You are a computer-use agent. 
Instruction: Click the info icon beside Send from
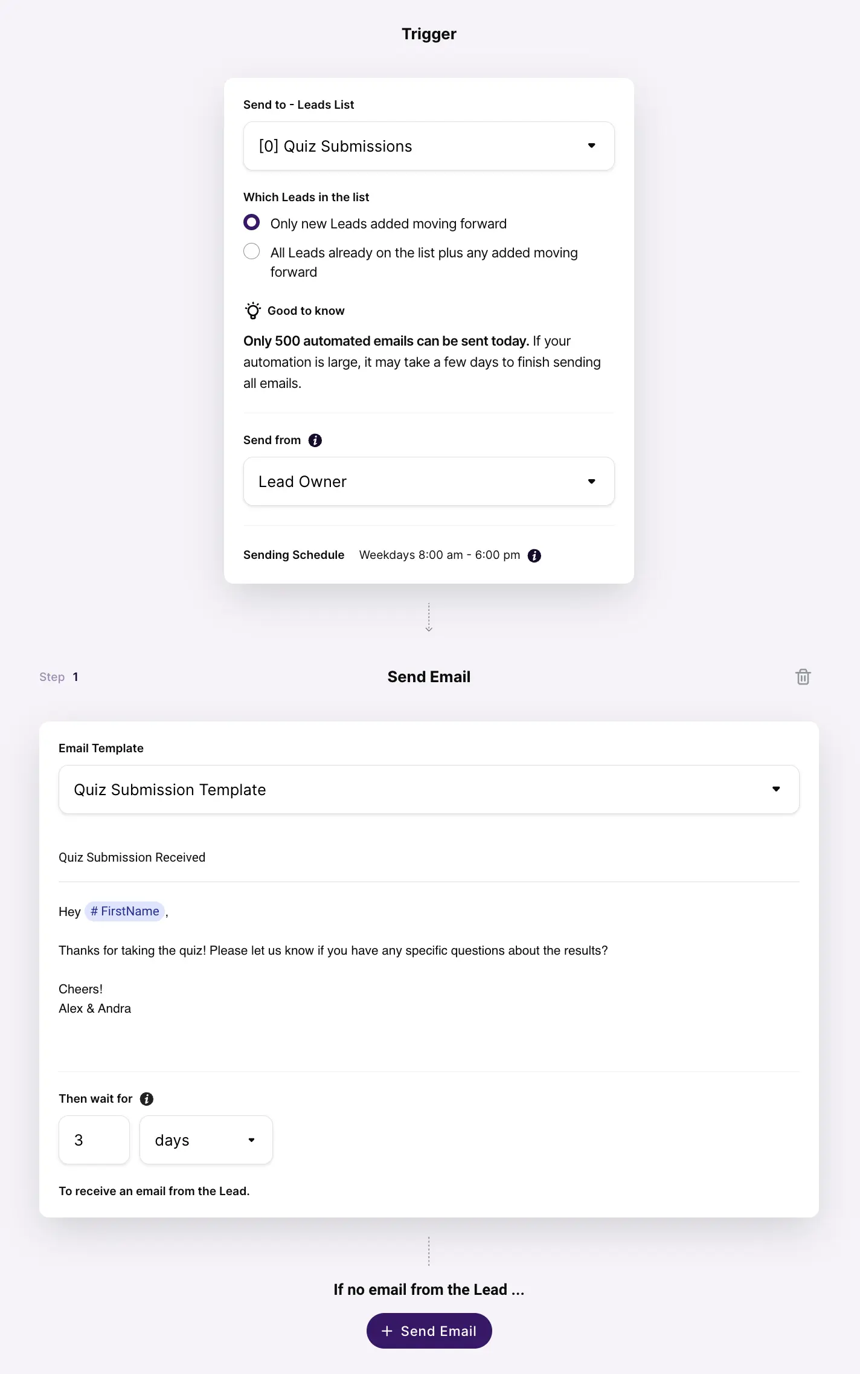[x=315, y=440]
